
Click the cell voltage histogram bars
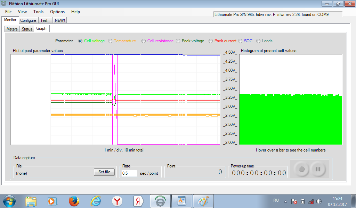[291, 119]
